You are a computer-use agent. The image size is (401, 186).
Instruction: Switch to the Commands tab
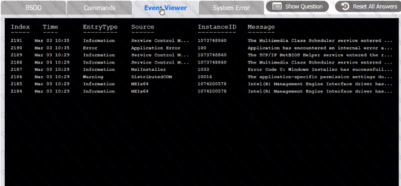[99, 8]
